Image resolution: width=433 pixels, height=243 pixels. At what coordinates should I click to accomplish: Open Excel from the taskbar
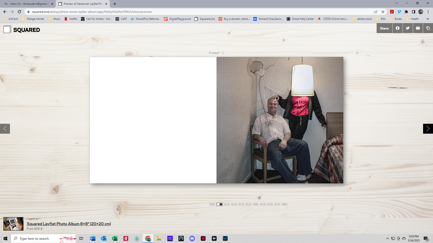click(x=115, y=238)
